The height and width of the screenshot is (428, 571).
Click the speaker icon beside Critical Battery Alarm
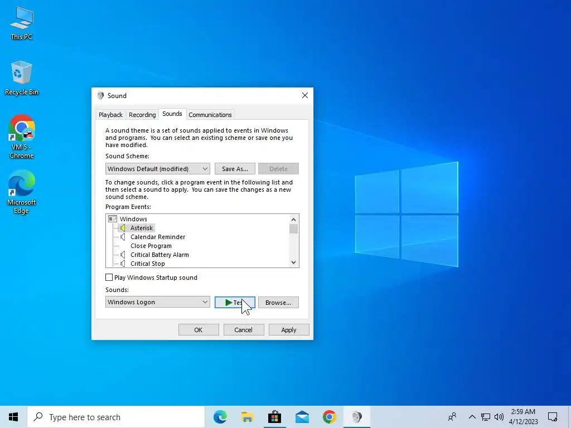[x=123, y=255]
